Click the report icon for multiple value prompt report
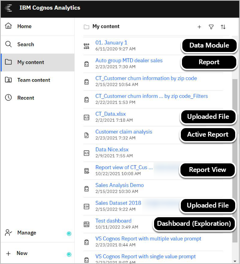The width and height of the screenshot is (240, 264). 87,242
